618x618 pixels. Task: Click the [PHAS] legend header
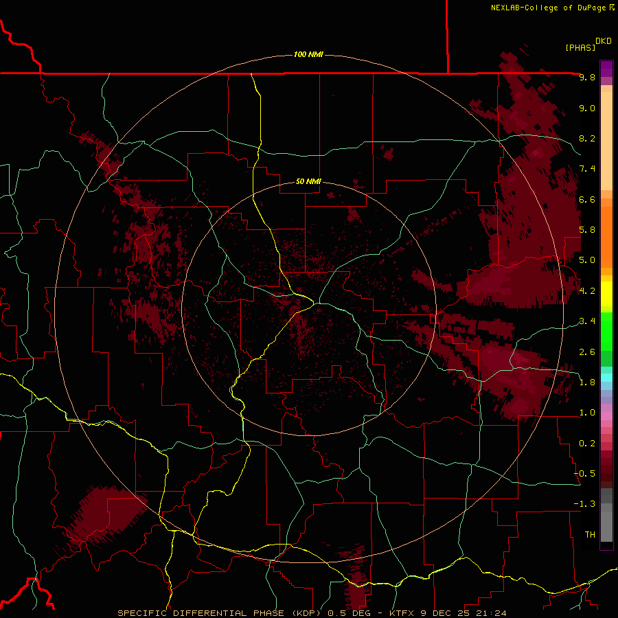(580, 47)
